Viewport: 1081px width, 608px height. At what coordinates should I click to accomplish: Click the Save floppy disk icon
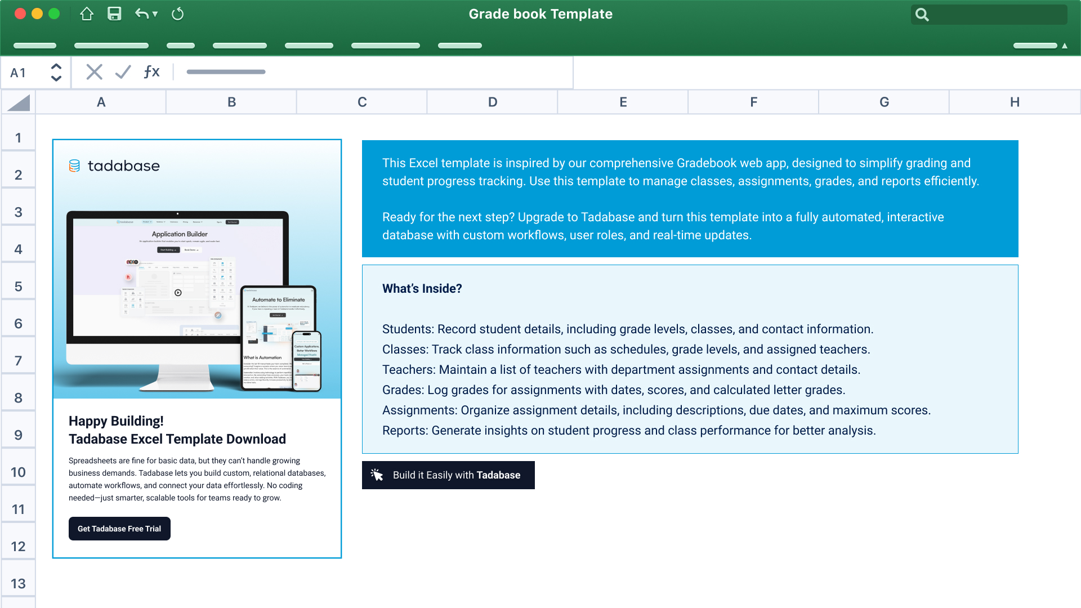[114, 14]
